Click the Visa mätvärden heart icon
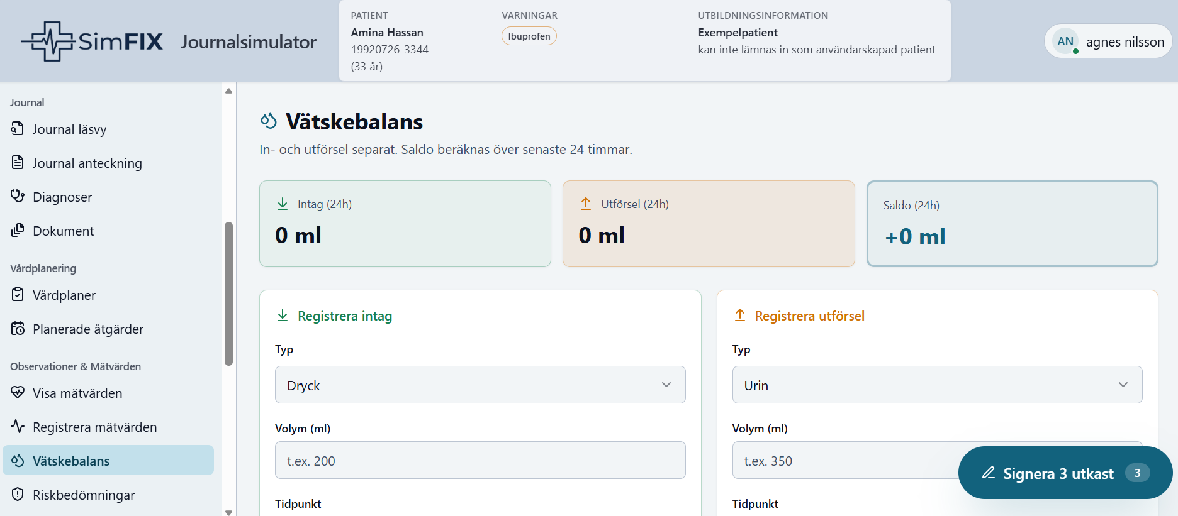Viewport: 1178px width, 516px height. (x=18, y=393)
